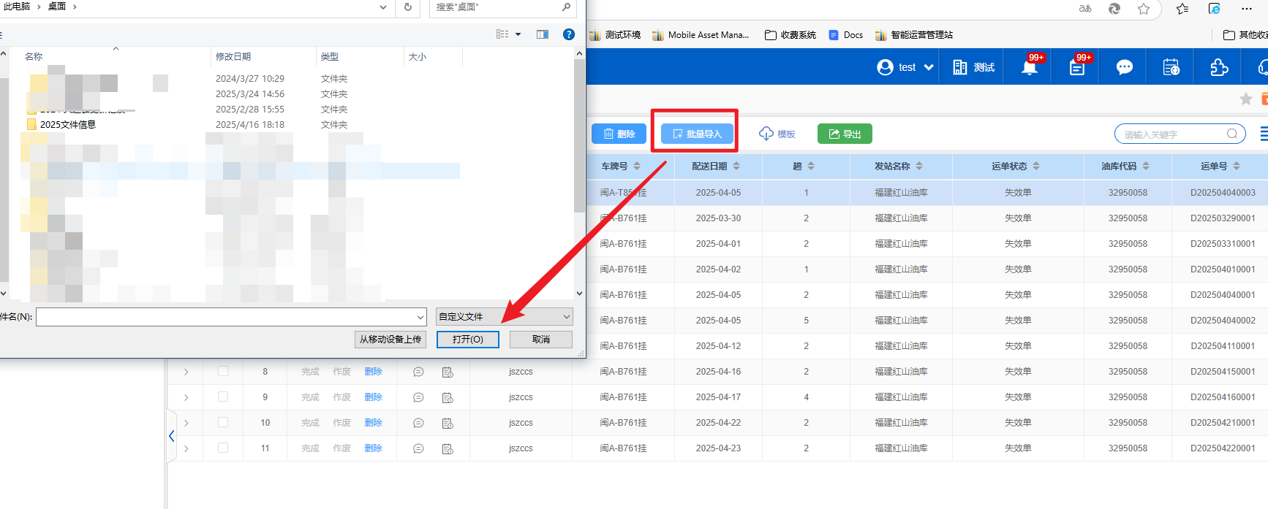Check the checkbox for row 9
1268x509 pixels.
[223, 397]
